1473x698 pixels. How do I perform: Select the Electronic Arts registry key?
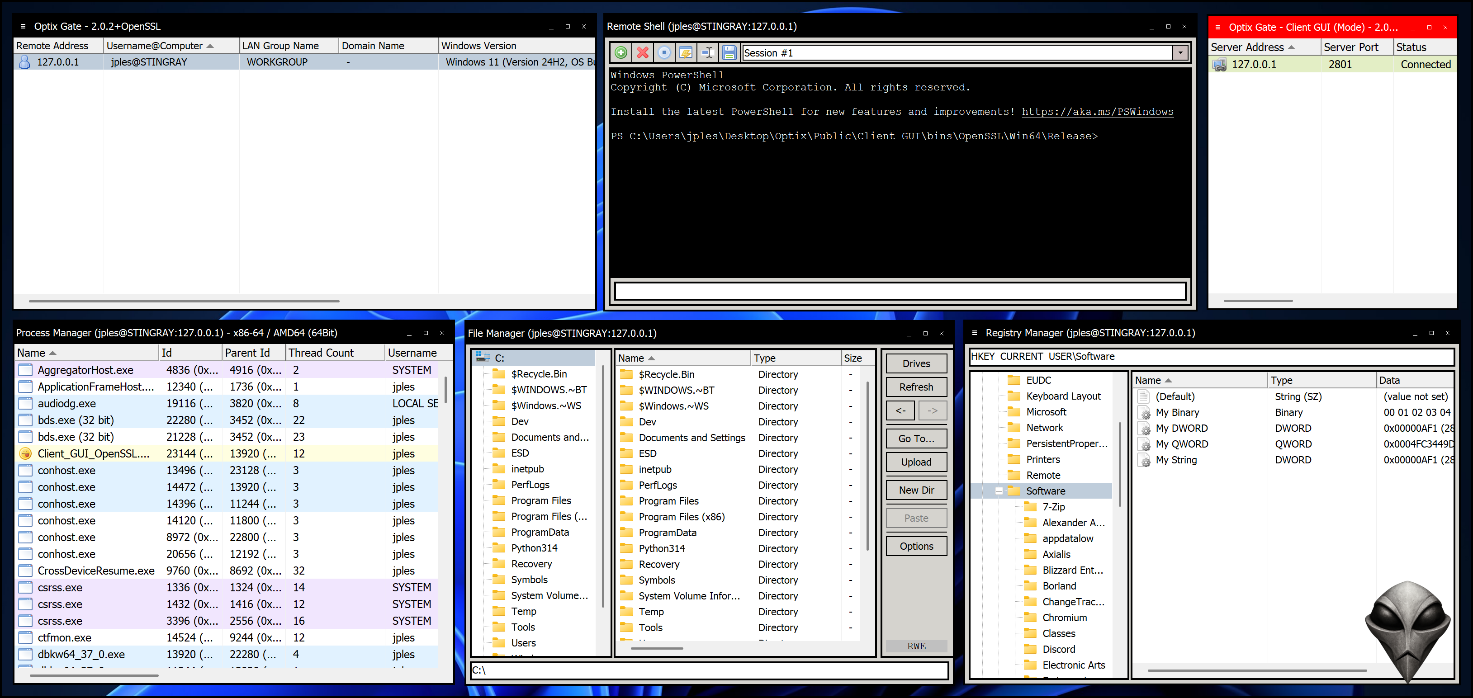point(1073,665)
